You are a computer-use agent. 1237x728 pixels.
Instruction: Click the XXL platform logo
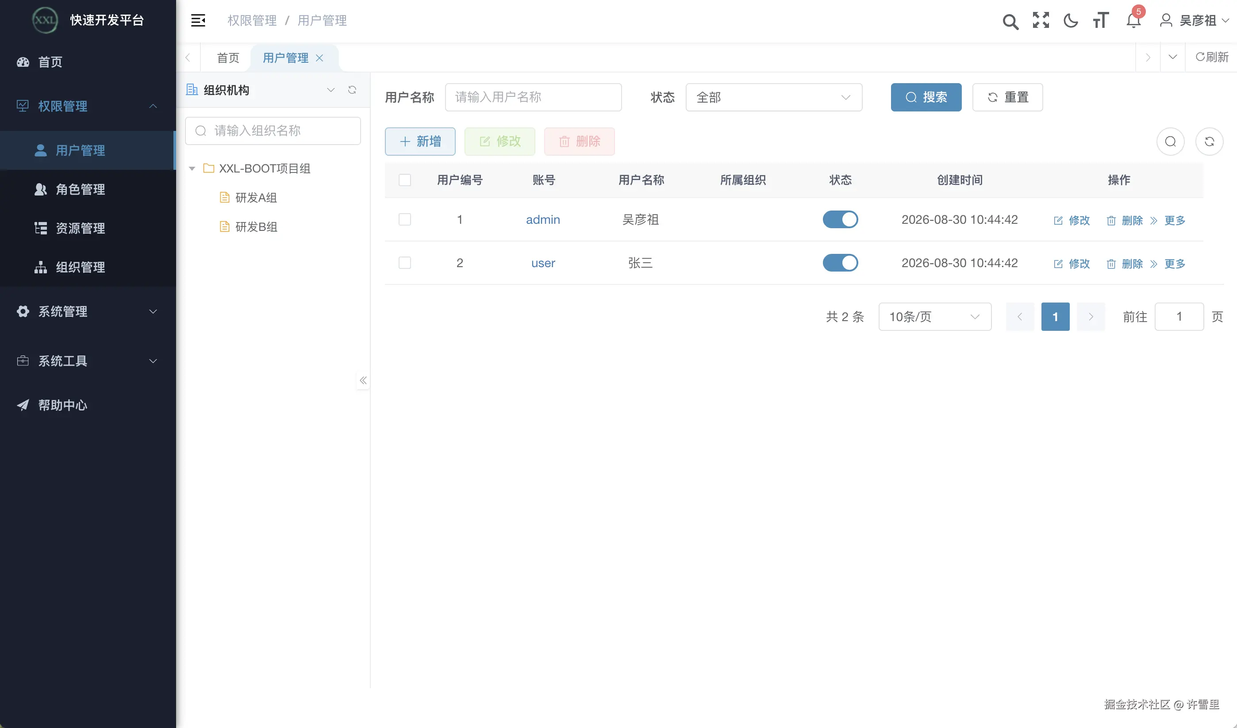click(x=45, y=20)
